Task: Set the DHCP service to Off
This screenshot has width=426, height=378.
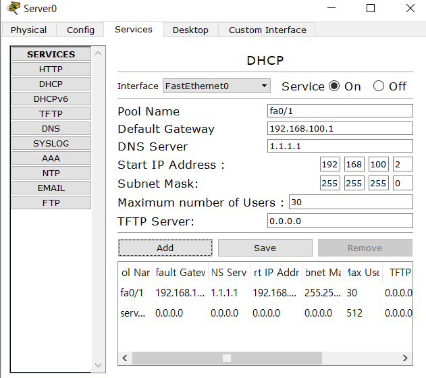Action: pos(379,86)
